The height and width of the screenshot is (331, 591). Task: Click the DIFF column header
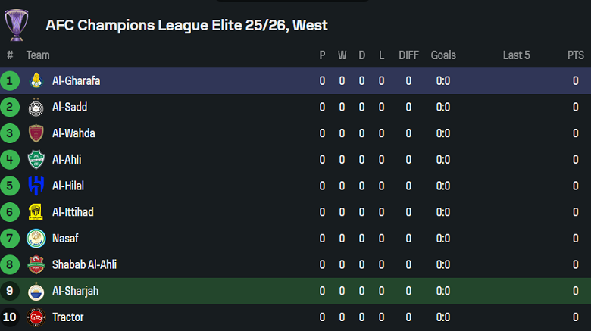click(408, 55)
